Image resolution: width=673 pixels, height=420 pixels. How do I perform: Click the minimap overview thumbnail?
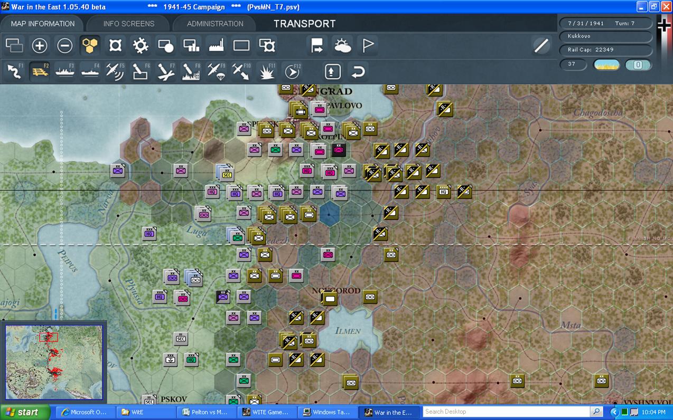(54, 362)
